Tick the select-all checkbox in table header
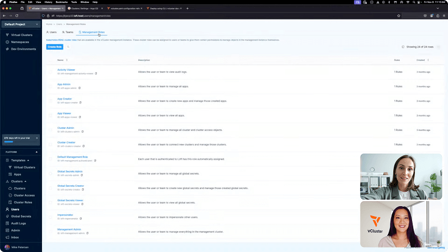448x252 pixels. pyautogui.click(x=50, y=60)
